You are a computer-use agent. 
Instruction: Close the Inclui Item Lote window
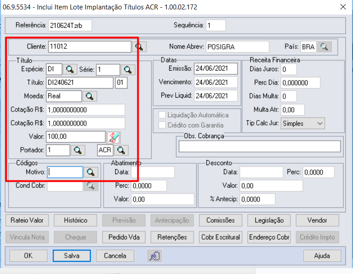[x=343, y=7]
